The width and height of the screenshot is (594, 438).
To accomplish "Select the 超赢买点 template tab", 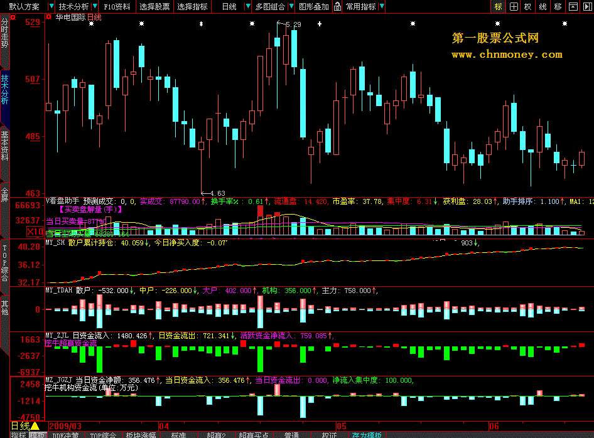I will (254, 435).
